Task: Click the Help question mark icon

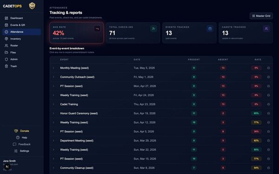Action: (x=18, y=137)
